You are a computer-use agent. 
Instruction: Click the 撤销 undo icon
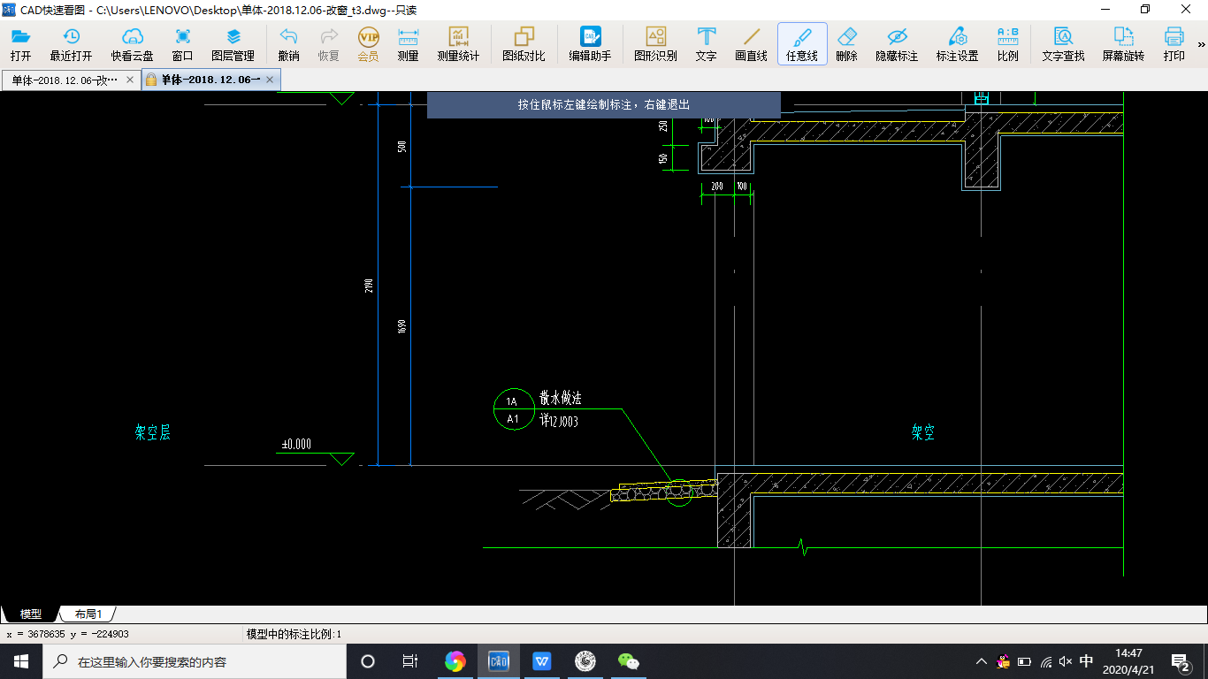[x=288, y=44]
